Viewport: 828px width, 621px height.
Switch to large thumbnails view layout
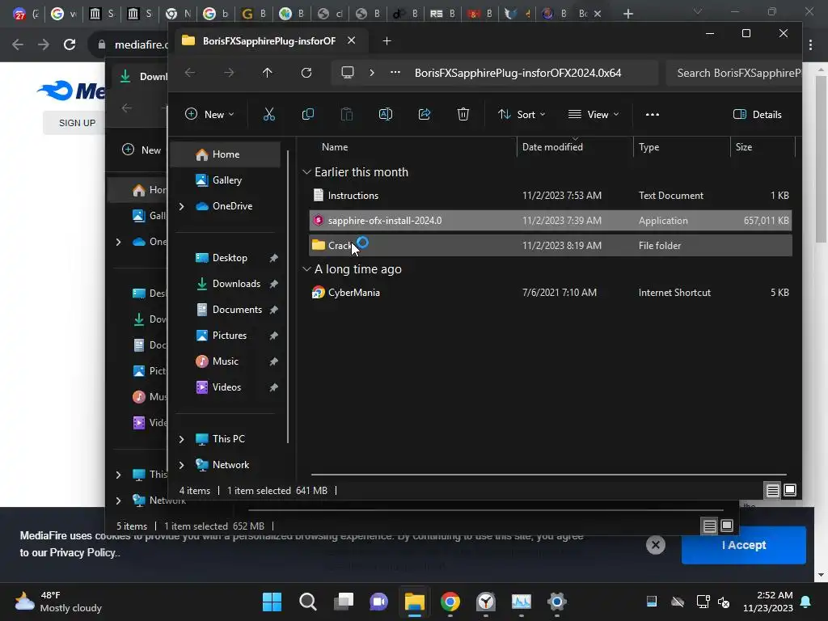tap(790, 491)
